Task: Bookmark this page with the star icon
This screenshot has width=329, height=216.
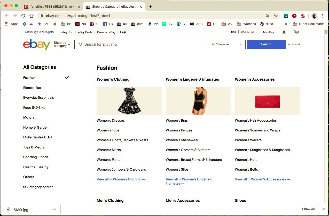Action: (x=276, y=16)
